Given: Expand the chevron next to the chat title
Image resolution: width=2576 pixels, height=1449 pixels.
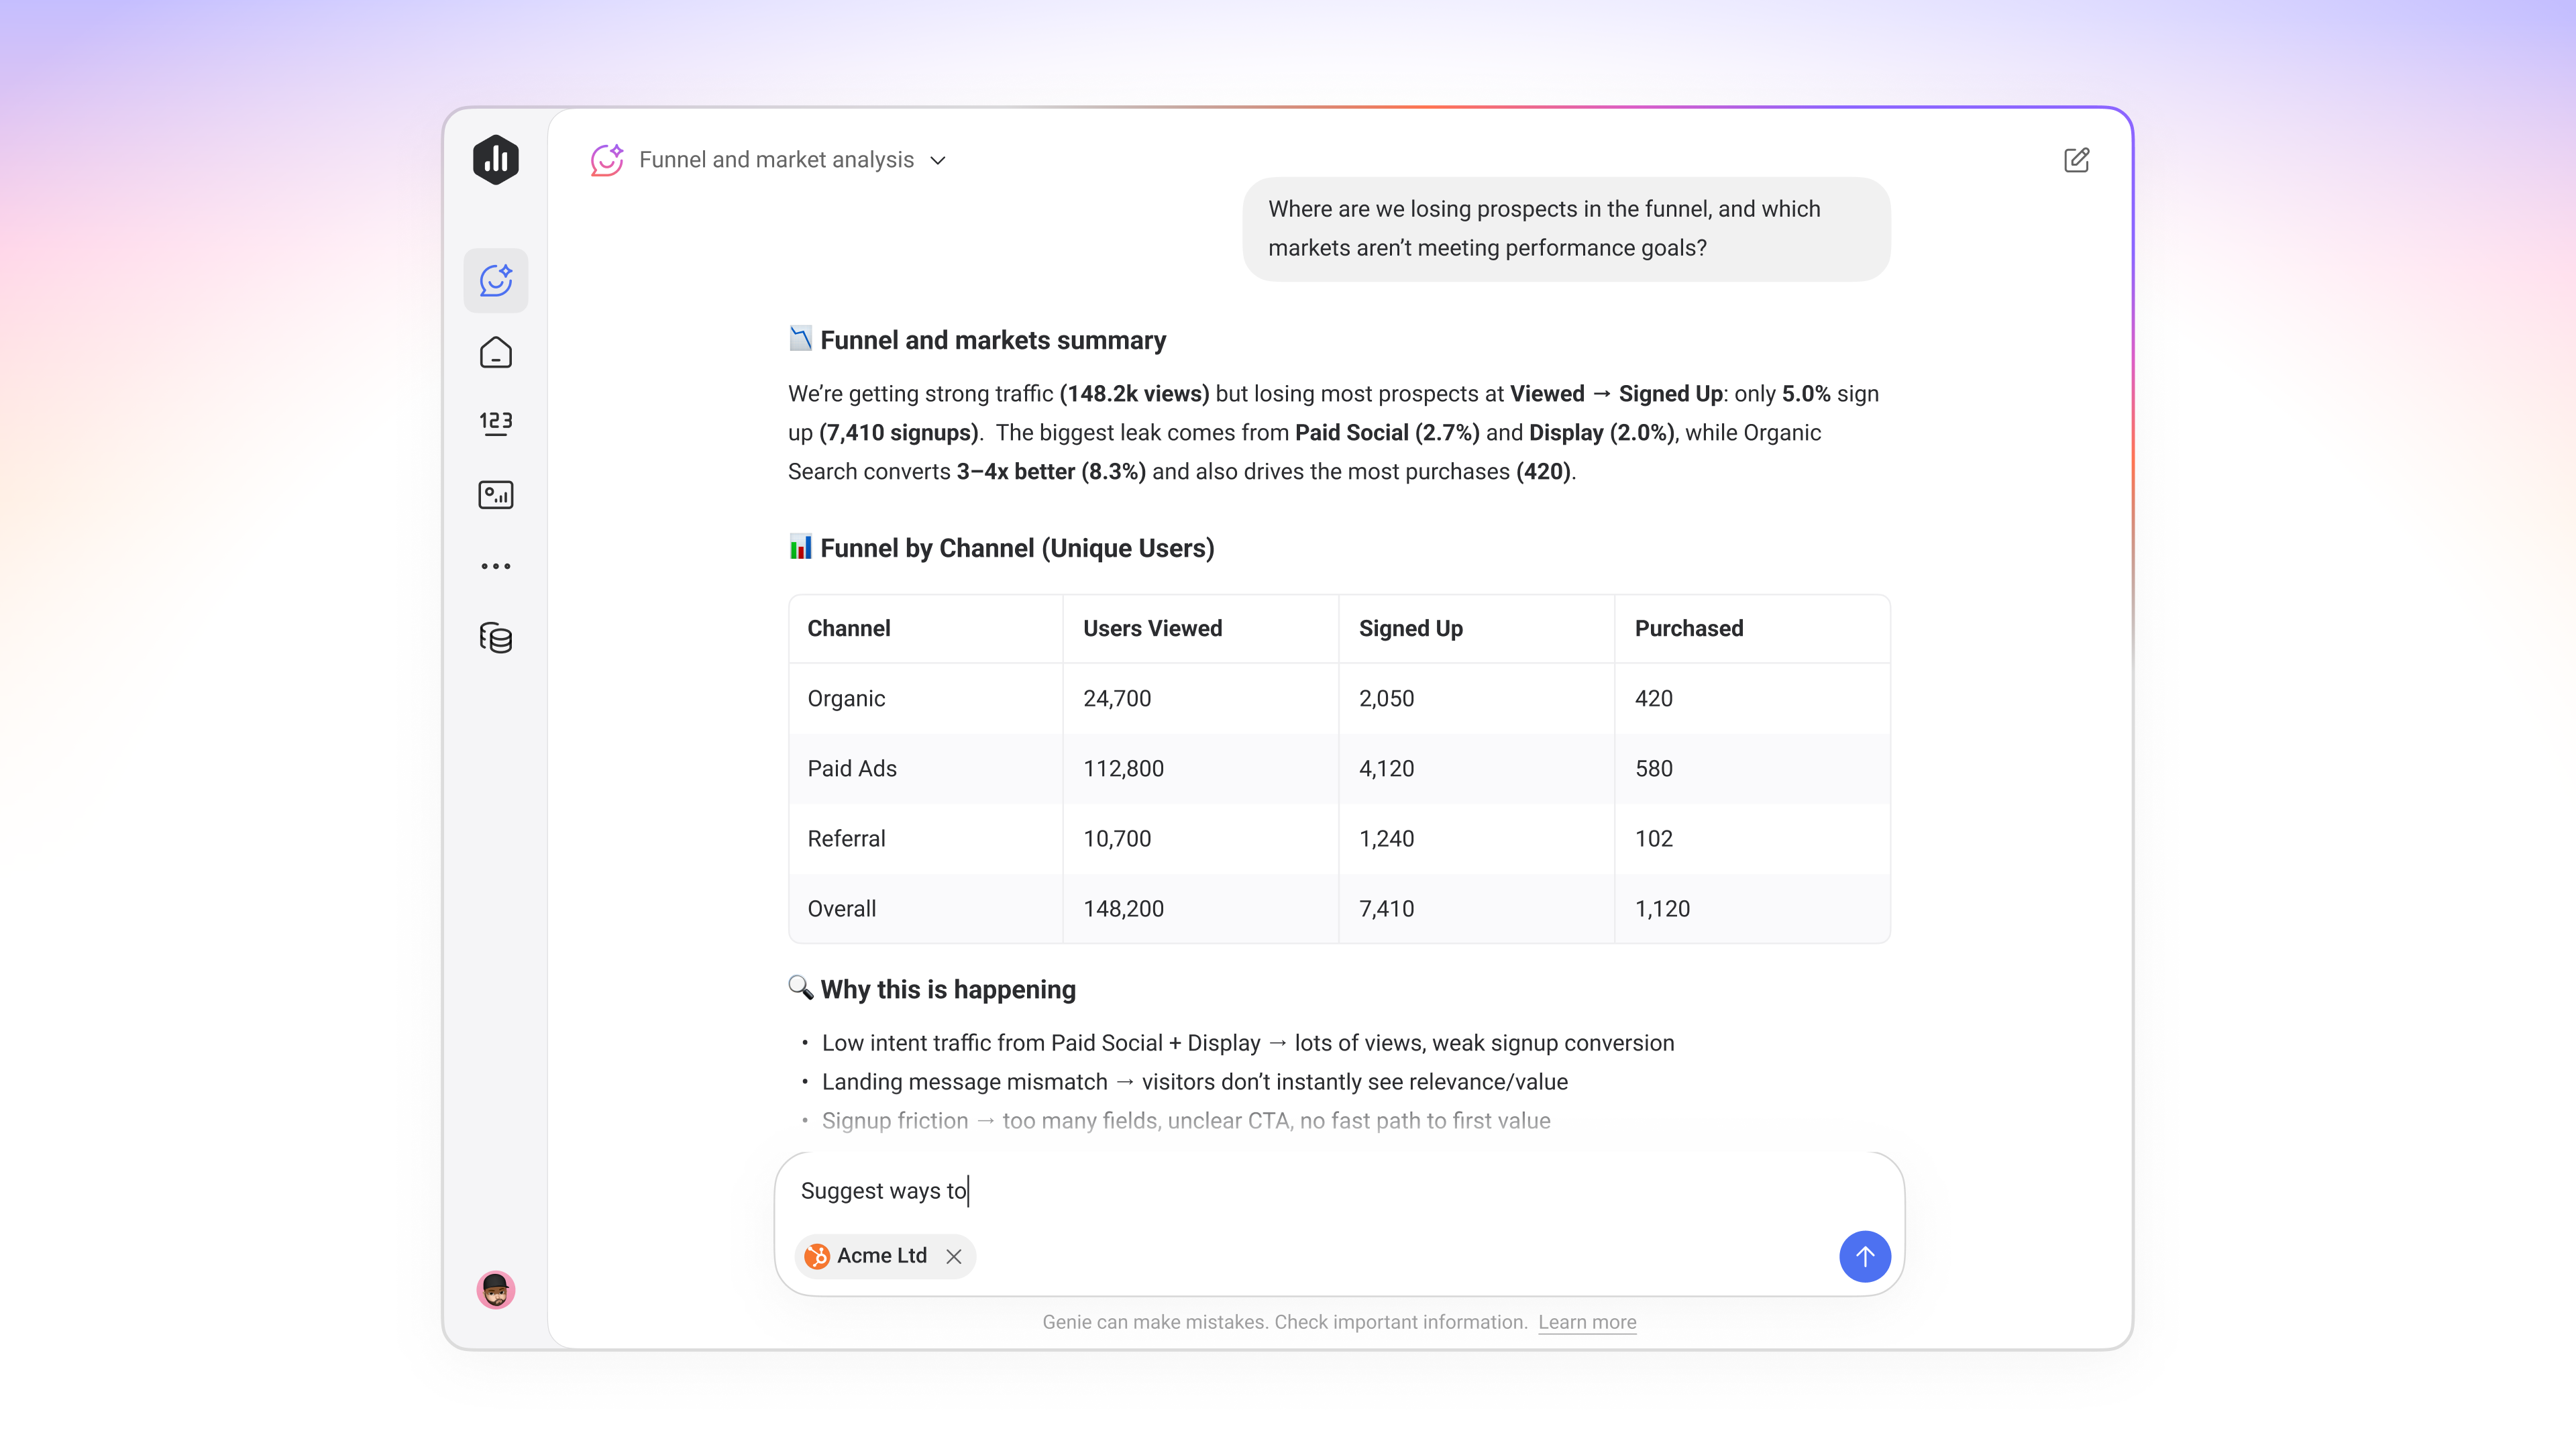Looking at the screenshot, I should tap(938, 160).
